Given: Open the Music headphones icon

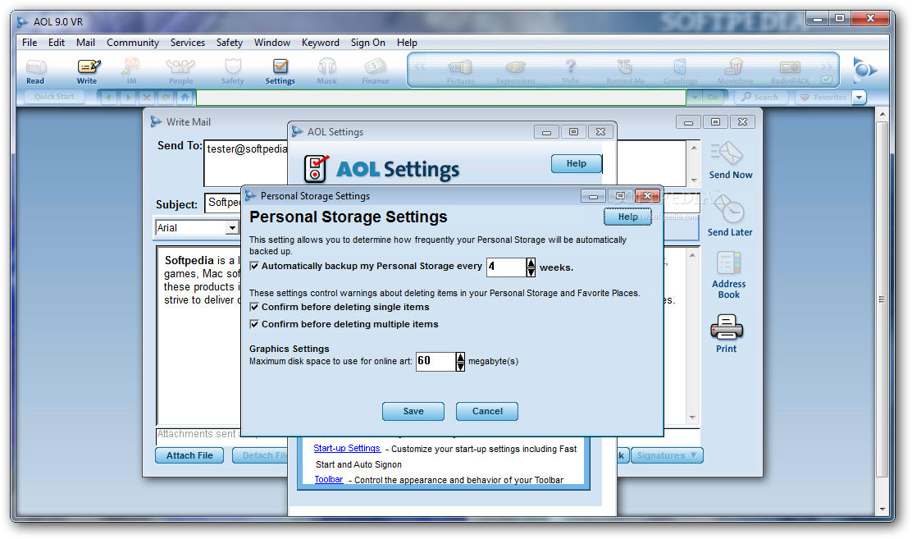Looking at the screenshot, I should [x=327, y=72].
